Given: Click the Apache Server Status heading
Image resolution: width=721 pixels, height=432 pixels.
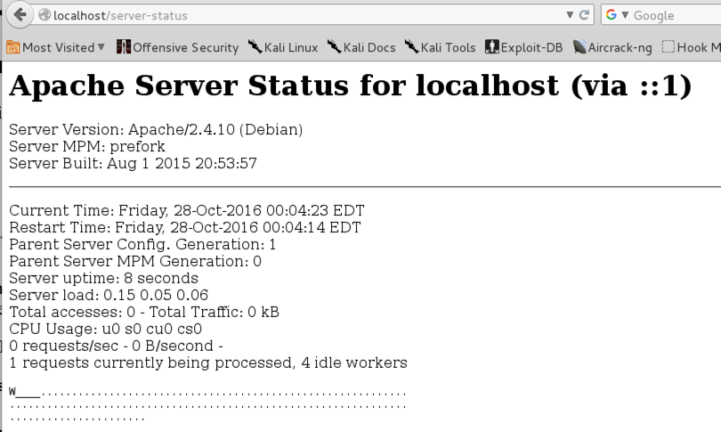Looking at the screenshot, I should (351, 86).
